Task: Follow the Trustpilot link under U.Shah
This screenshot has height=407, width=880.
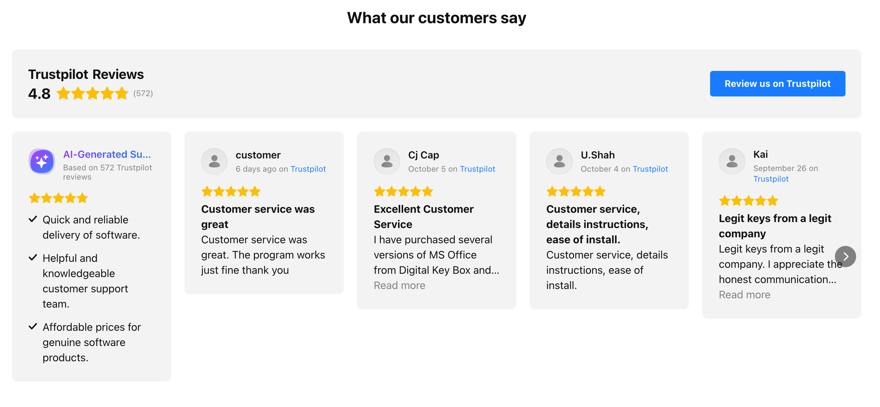Action: tap(650, 169)
